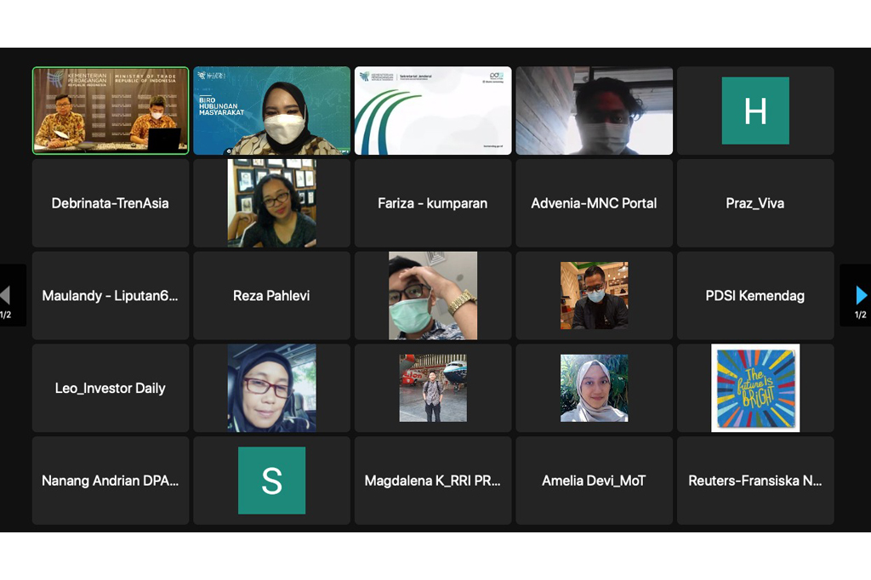The image size is (871, 580).
Task: Click the previous page arrow on left
Action: [6, 295]
